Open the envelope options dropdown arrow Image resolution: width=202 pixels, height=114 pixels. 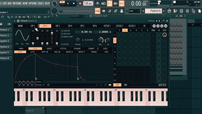[x=44, y=85]
